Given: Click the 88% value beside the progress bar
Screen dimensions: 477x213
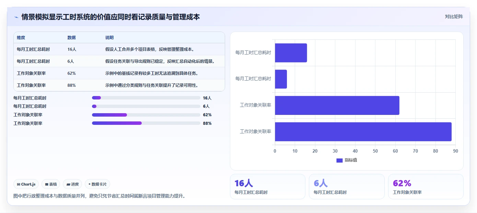Looking at the screenshot, I should (x=207, y=123).
